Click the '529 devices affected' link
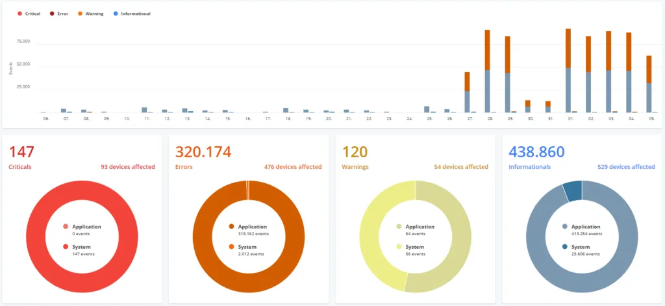 (x=626, y=167)
